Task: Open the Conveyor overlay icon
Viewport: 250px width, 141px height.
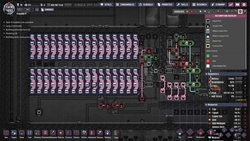Action: [x=244, y=11]
